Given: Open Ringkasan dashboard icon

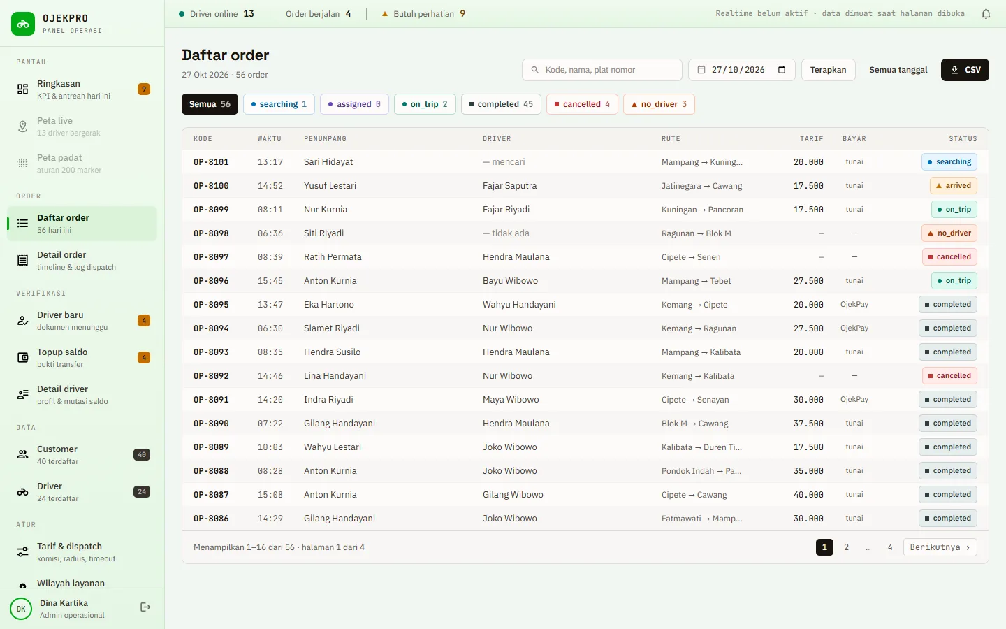Looking at the screenshot, I should [23, 89].
